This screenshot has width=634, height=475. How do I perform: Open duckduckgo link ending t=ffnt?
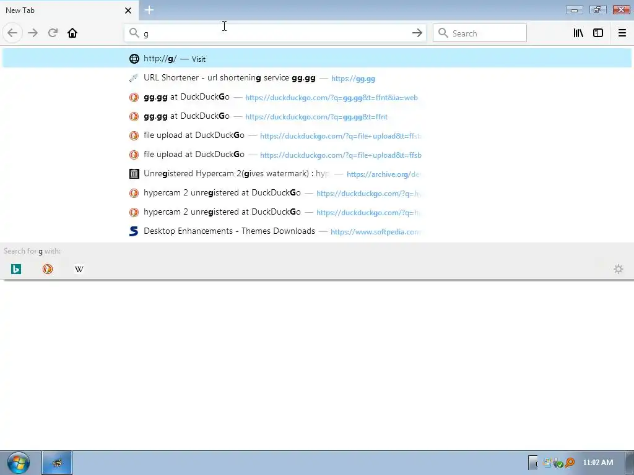click(316, 117)
